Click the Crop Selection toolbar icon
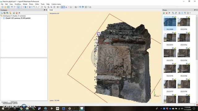Viewport: 198px width, 111px height. [45, 7]
